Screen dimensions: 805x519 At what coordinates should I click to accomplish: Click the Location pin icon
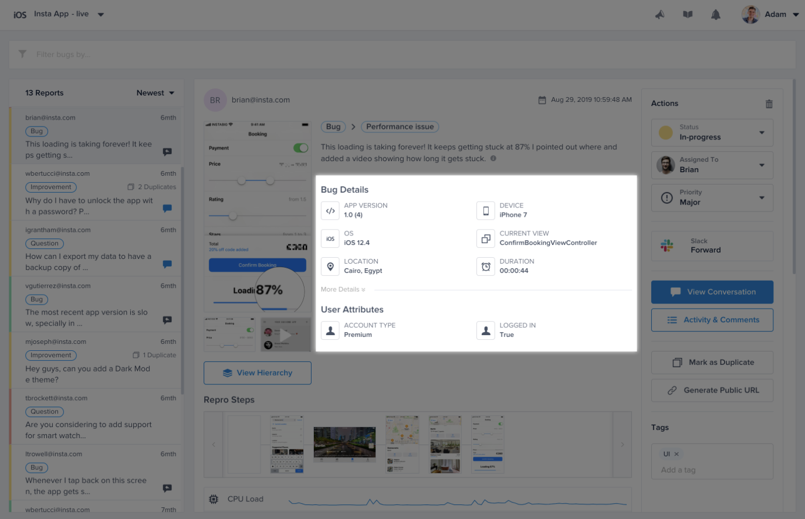tap(330, 267)
